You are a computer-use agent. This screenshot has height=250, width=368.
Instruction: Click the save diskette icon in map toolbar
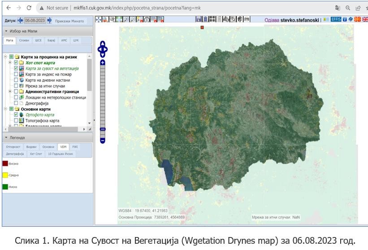click(x=199, y=20)
